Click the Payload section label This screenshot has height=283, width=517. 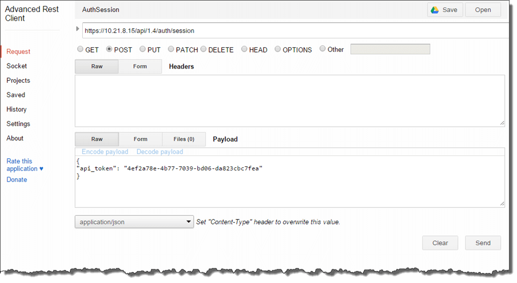coord(225,139)
